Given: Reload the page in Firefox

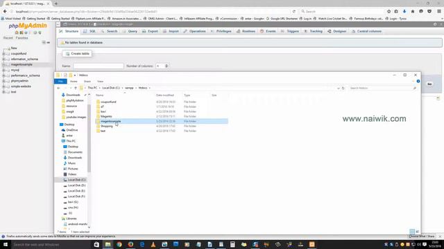Looking at the screenshot, I should [294, 12].
